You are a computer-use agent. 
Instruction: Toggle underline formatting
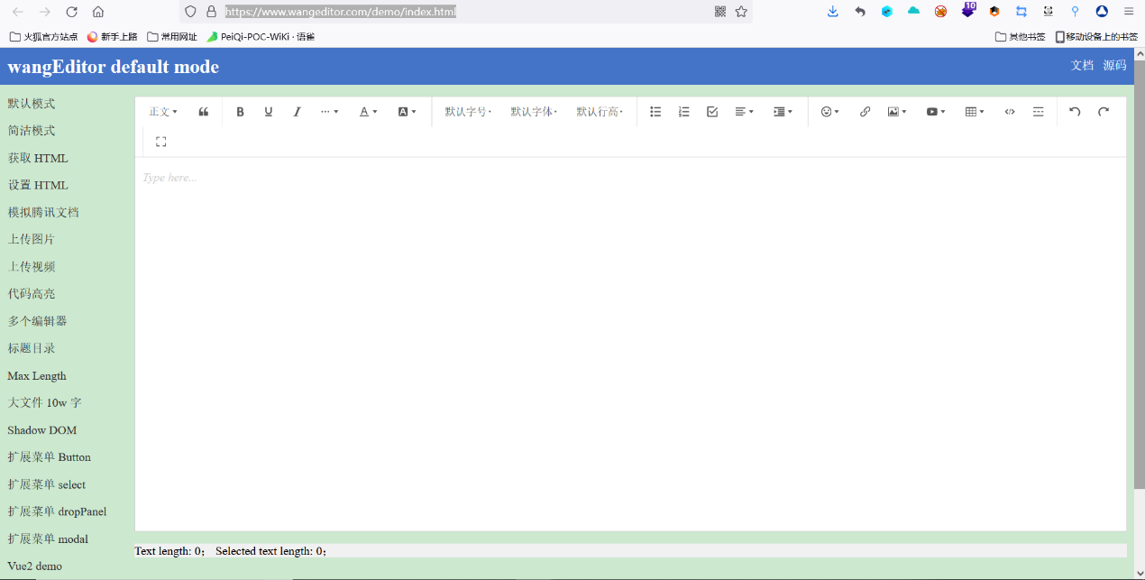269,112
